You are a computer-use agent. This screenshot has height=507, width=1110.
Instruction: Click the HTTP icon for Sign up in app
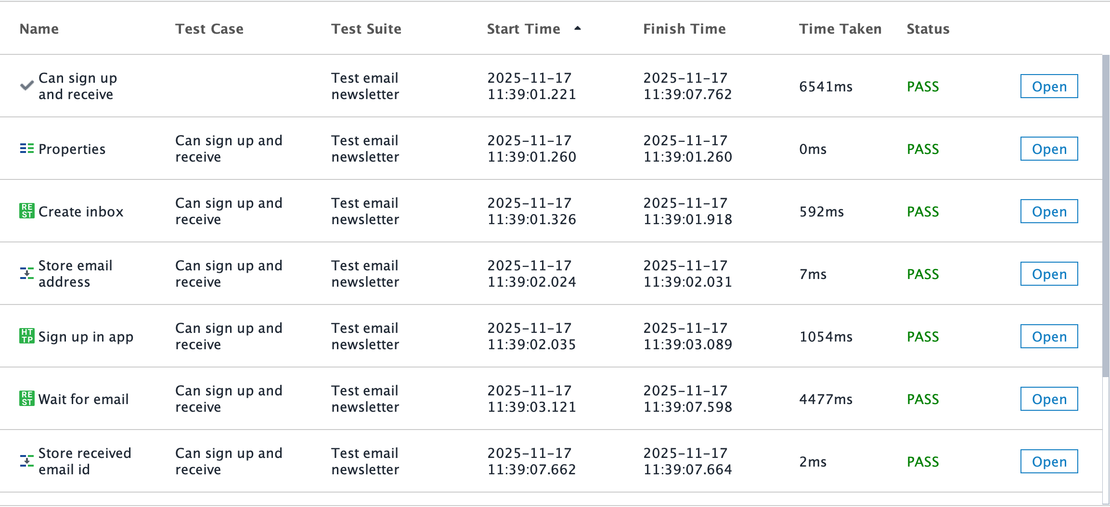(x=26, y=336)
